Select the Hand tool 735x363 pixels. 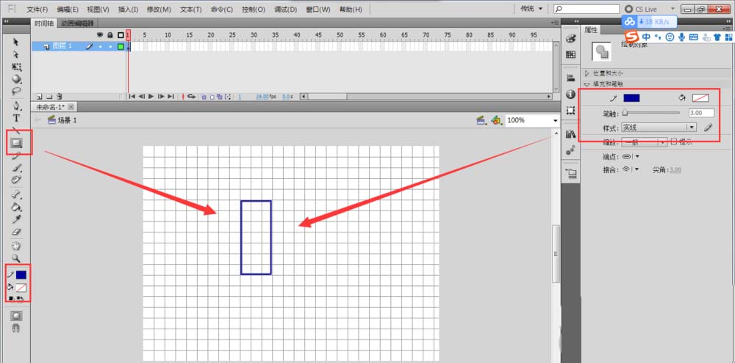click(x=16, y=246)
